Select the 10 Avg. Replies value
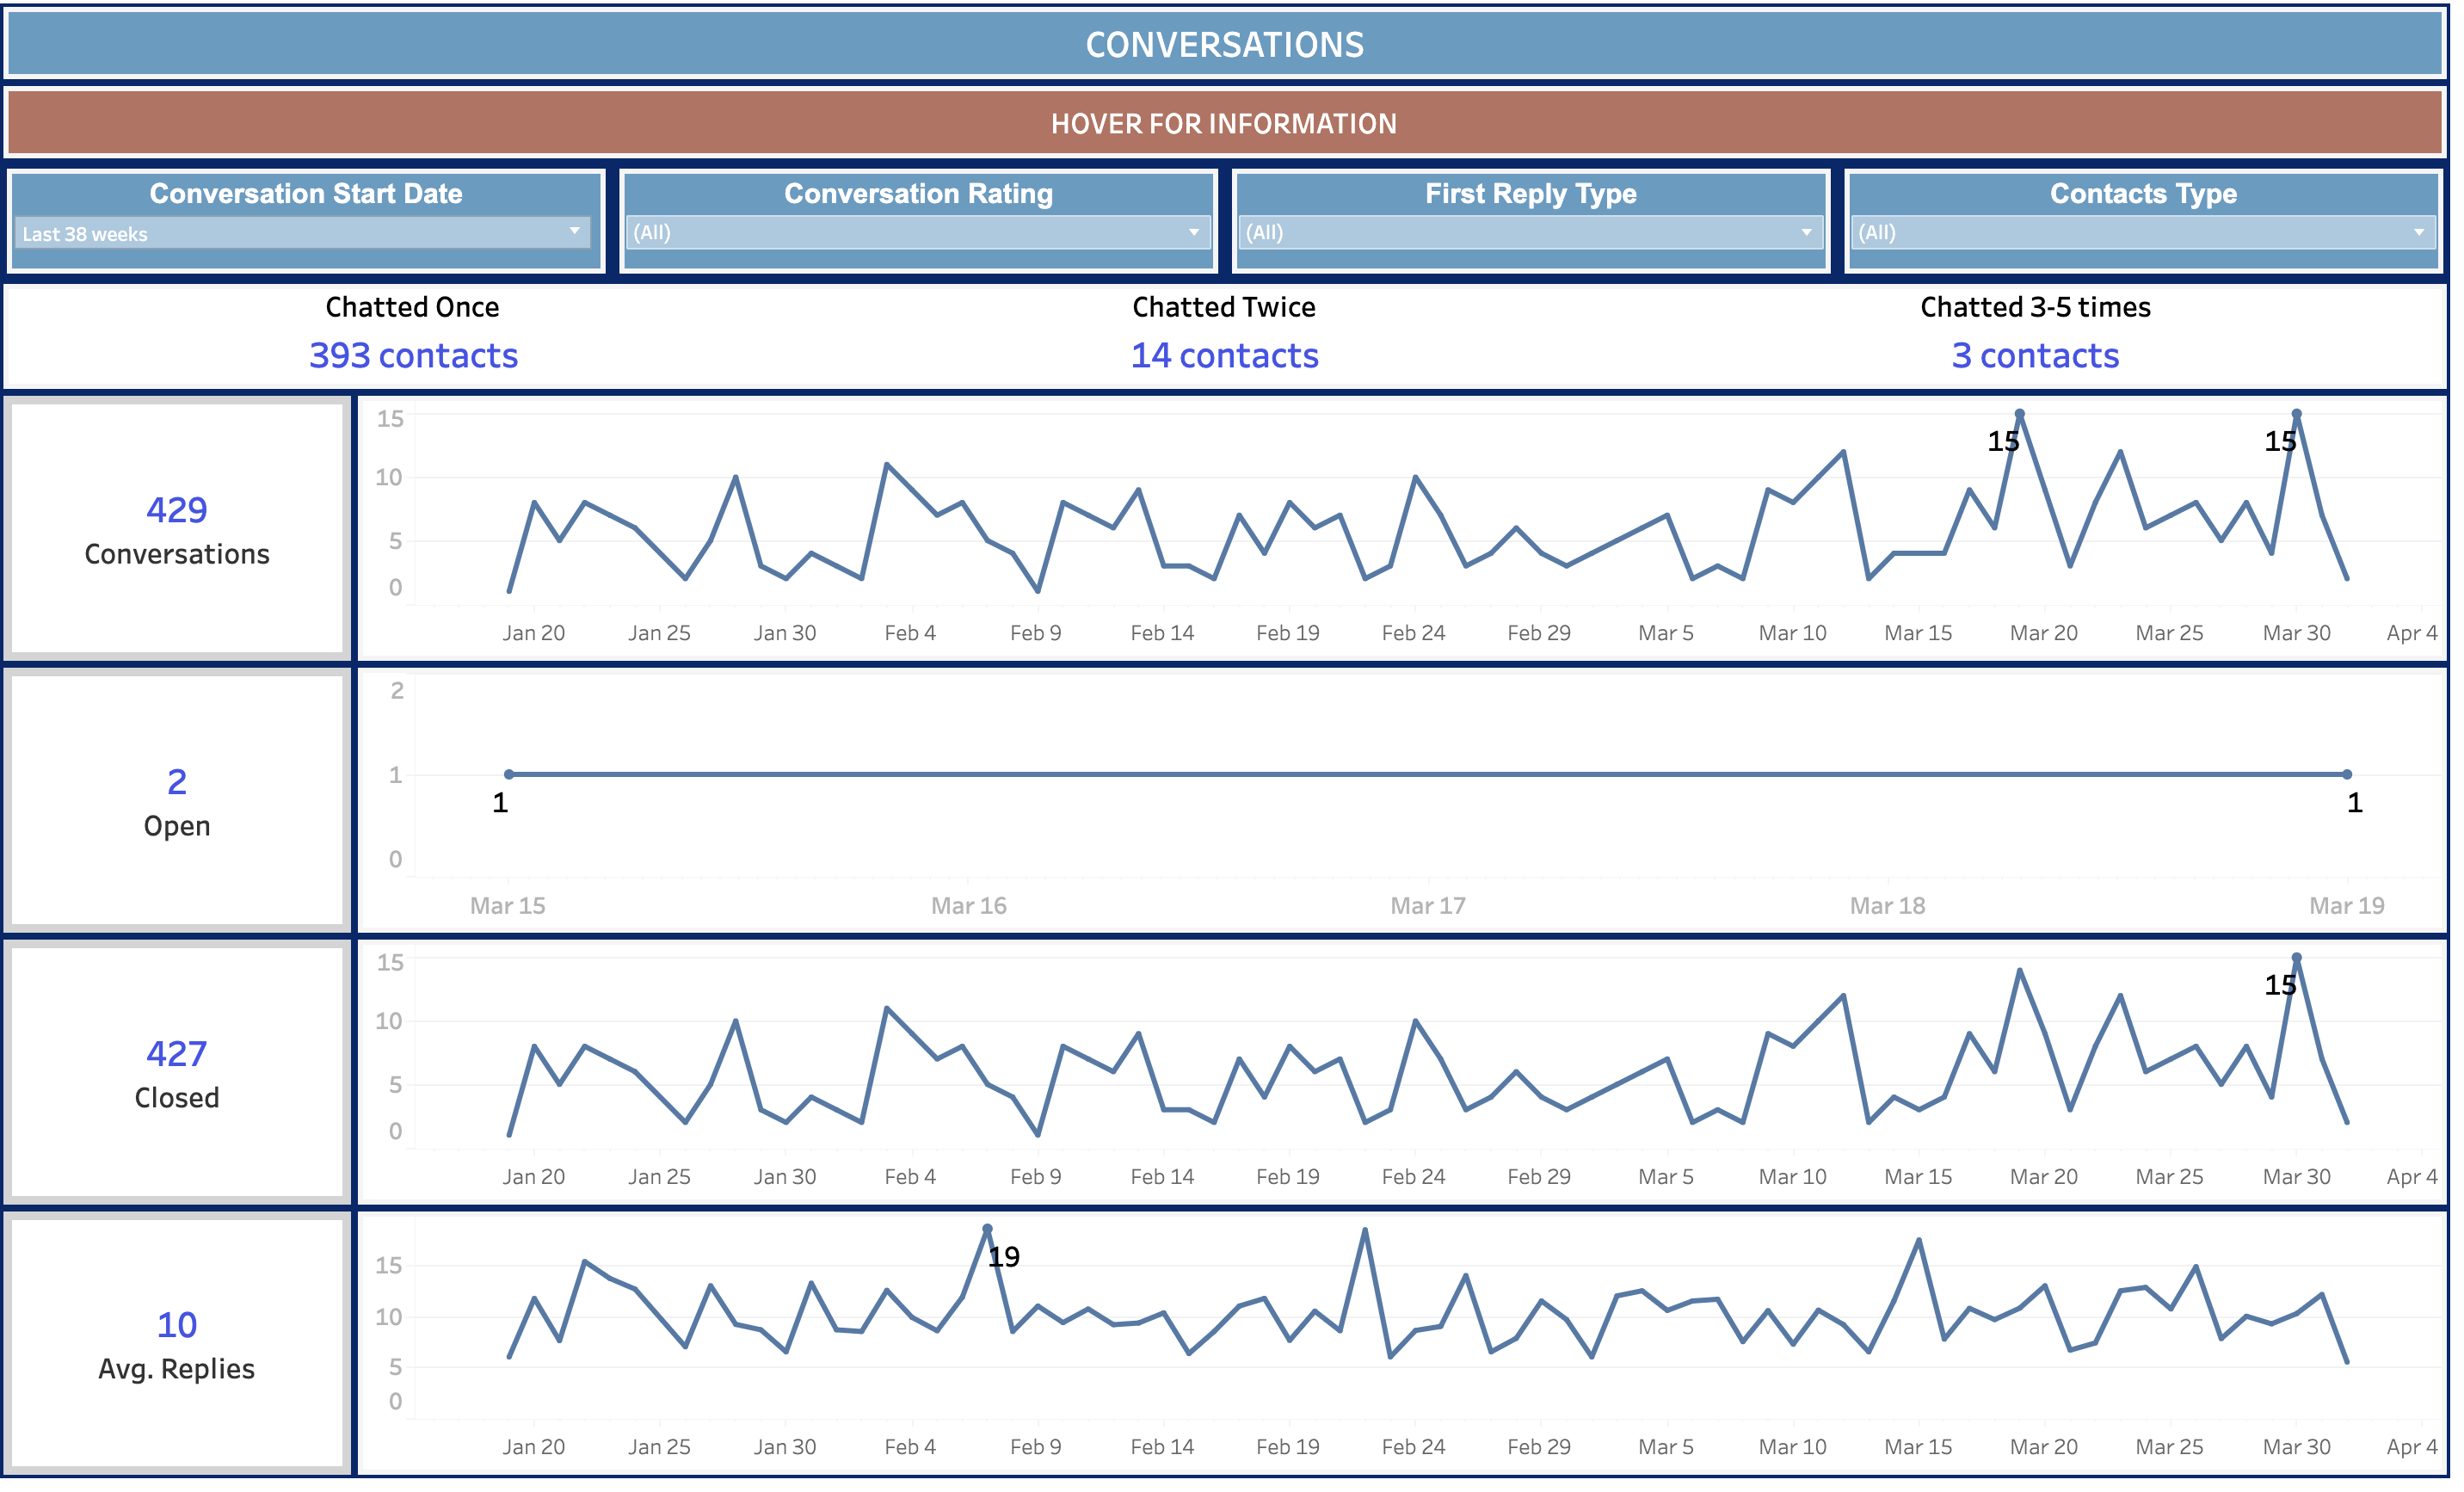Viewport: 2464px width, 1492px height. coord(177,1324)
